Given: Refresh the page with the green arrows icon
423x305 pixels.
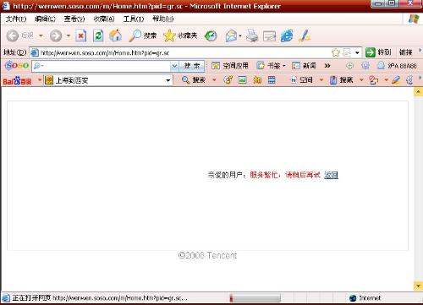Looking at the screenshot, I should pyautogui.click(x=98, y=35).
